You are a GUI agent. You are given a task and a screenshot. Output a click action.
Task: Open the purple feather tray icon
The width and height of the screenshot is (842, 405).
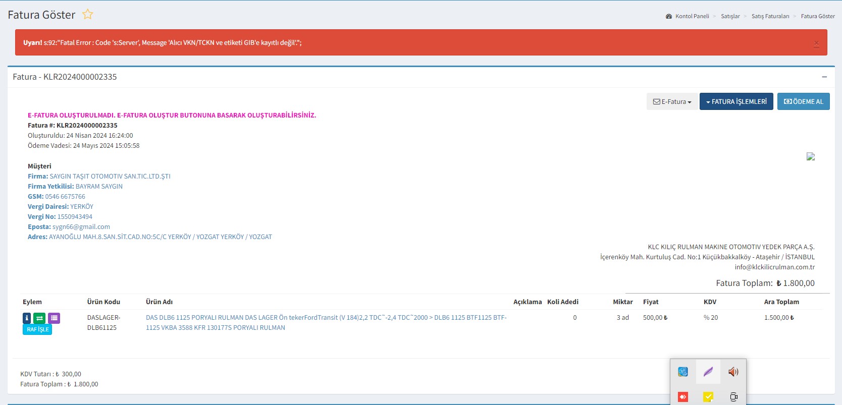click(x=708, y=372)
